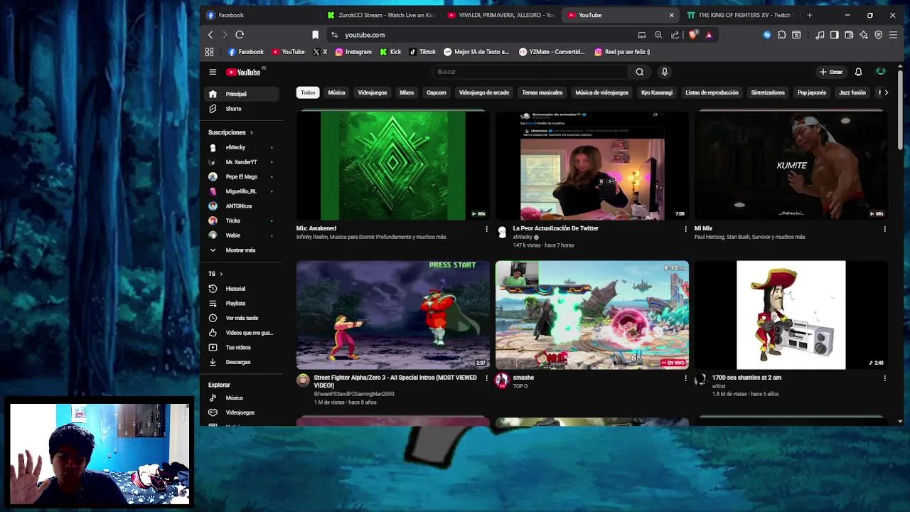Open the Mr. XanderYT subscription channel

pyautogui.click(x=243, y=162)
